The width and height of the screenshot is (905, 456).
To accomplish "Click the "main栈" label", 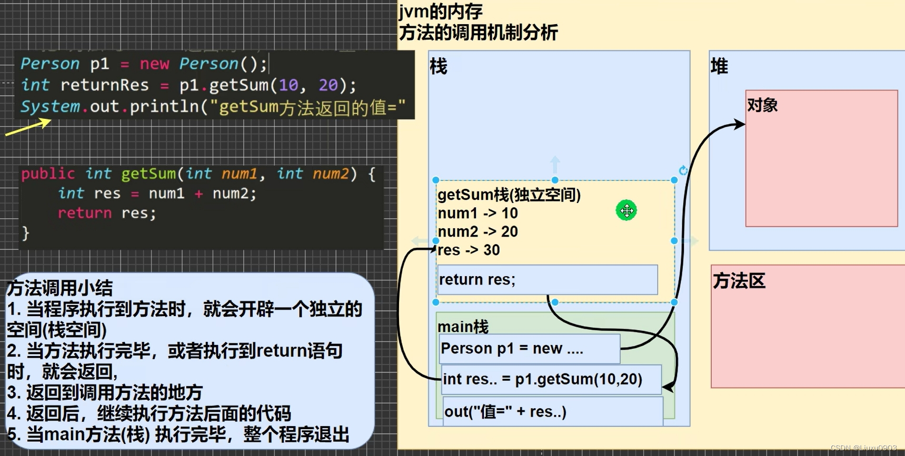I will 463,327.
